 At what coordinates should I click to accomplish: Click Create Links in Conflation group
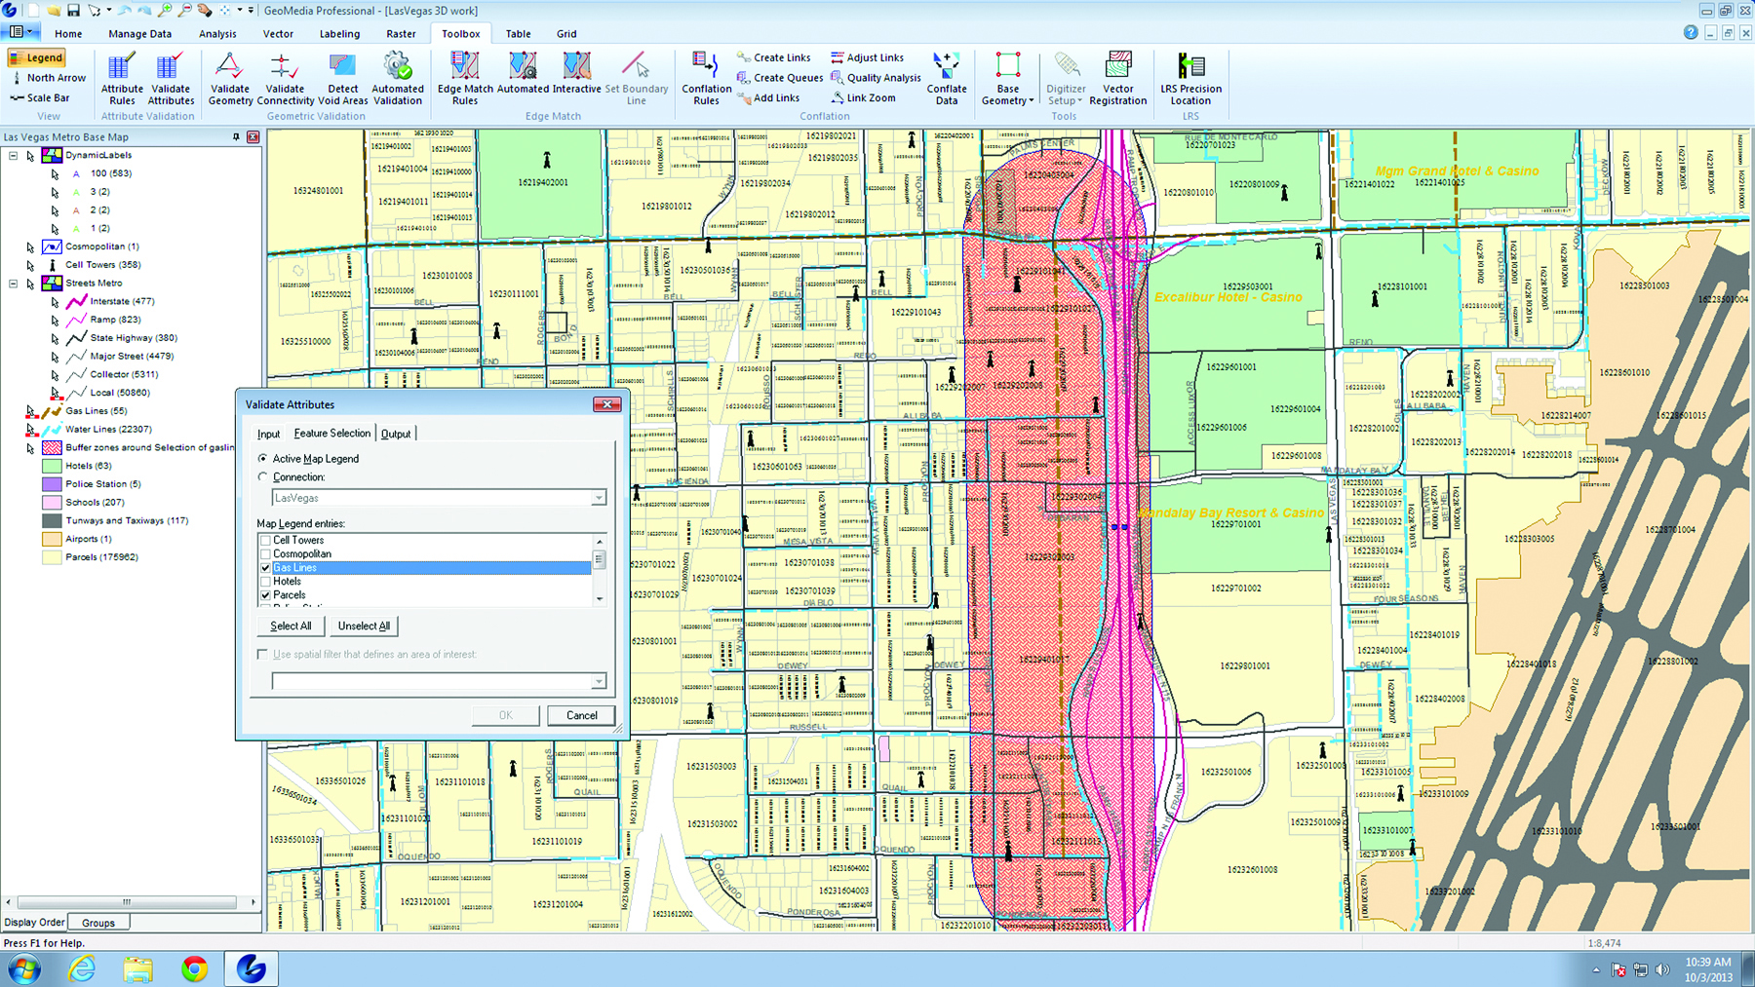click(774, 57)
